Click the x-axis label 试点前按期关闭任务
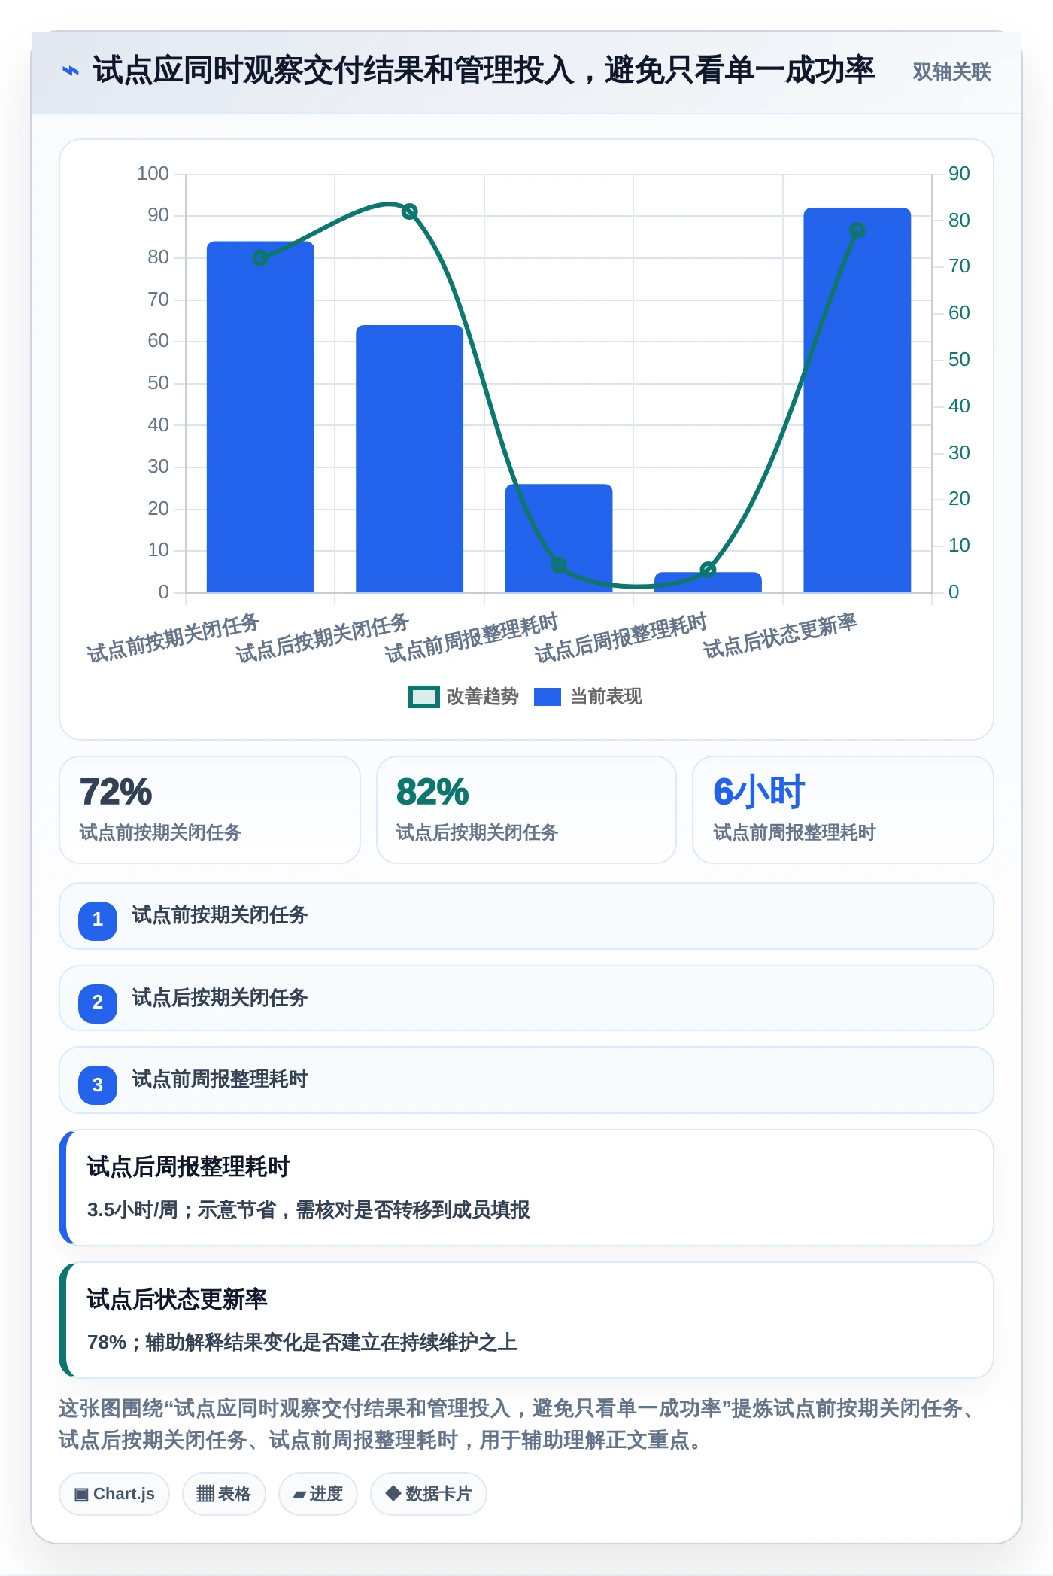Image resolution: width=1053 pixels, height=1576 pixels. click(x=173, y=638)
